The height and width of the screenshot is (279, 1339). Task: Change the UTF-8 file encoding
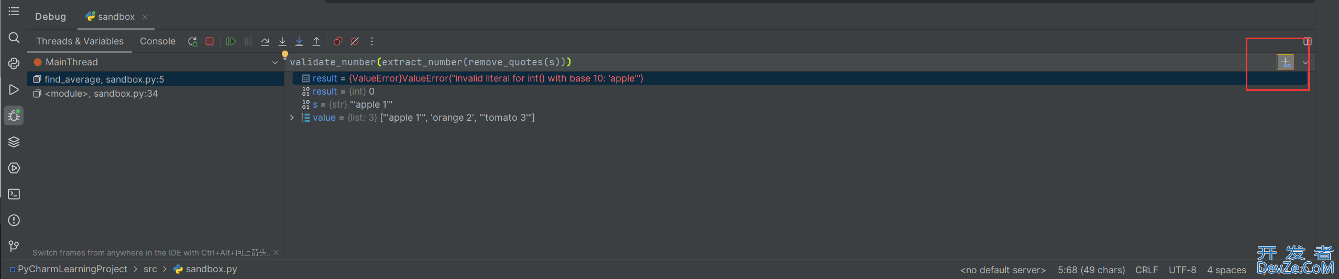point(1182,270)
